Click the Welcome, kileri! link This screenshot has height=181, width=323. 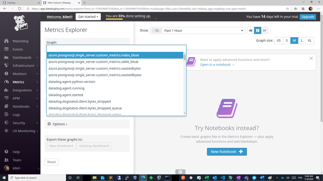tap(59, 17)
